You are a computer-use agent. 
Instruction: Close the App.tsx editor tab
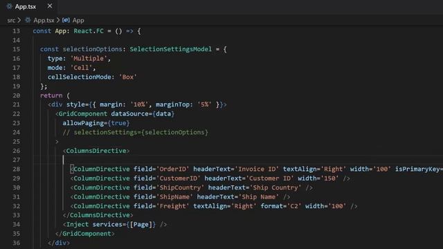coord(50,6)
